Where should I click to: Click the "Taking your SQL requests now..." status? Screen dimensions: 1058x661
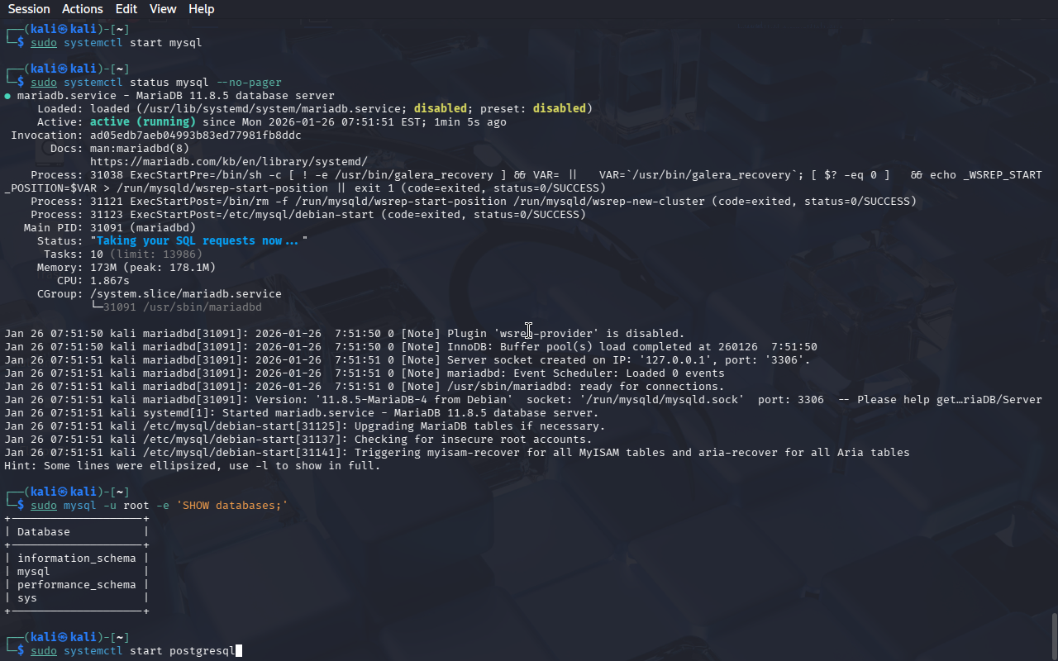pyautogui.click(x=198, y=241)
